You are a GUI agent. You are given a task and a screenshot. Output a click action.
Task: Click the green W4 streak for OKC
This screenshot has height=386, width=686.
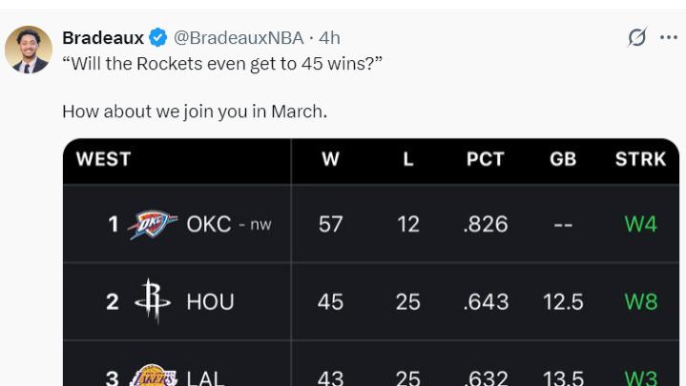[x=640, y=225]
